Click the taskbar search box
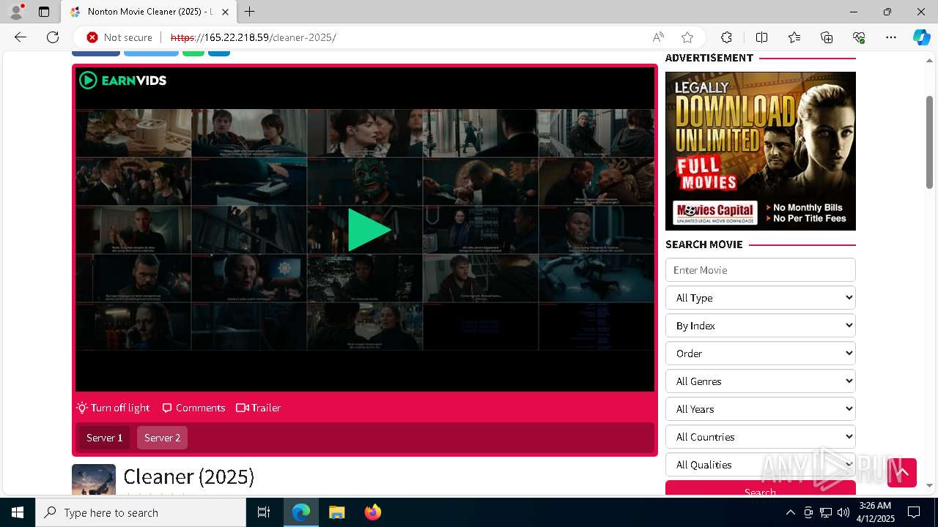 pos(141,512)
